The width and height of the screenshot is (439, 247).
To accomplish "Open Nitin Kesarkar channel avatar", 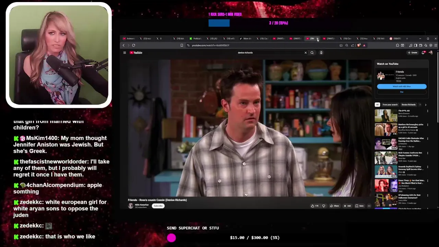I will click(131, 206).
